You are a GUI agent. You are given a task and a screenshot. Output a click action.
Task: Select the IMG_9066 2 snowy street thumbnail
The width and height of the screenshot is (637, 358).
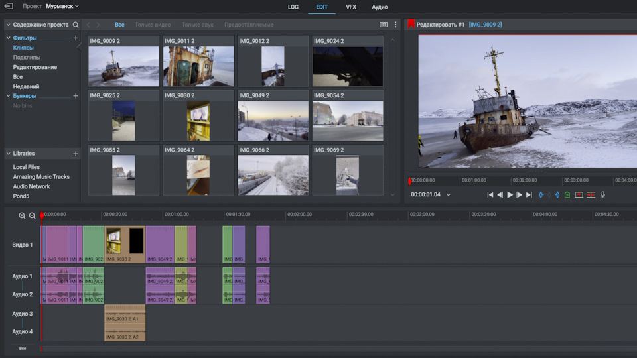click(273, 175)
